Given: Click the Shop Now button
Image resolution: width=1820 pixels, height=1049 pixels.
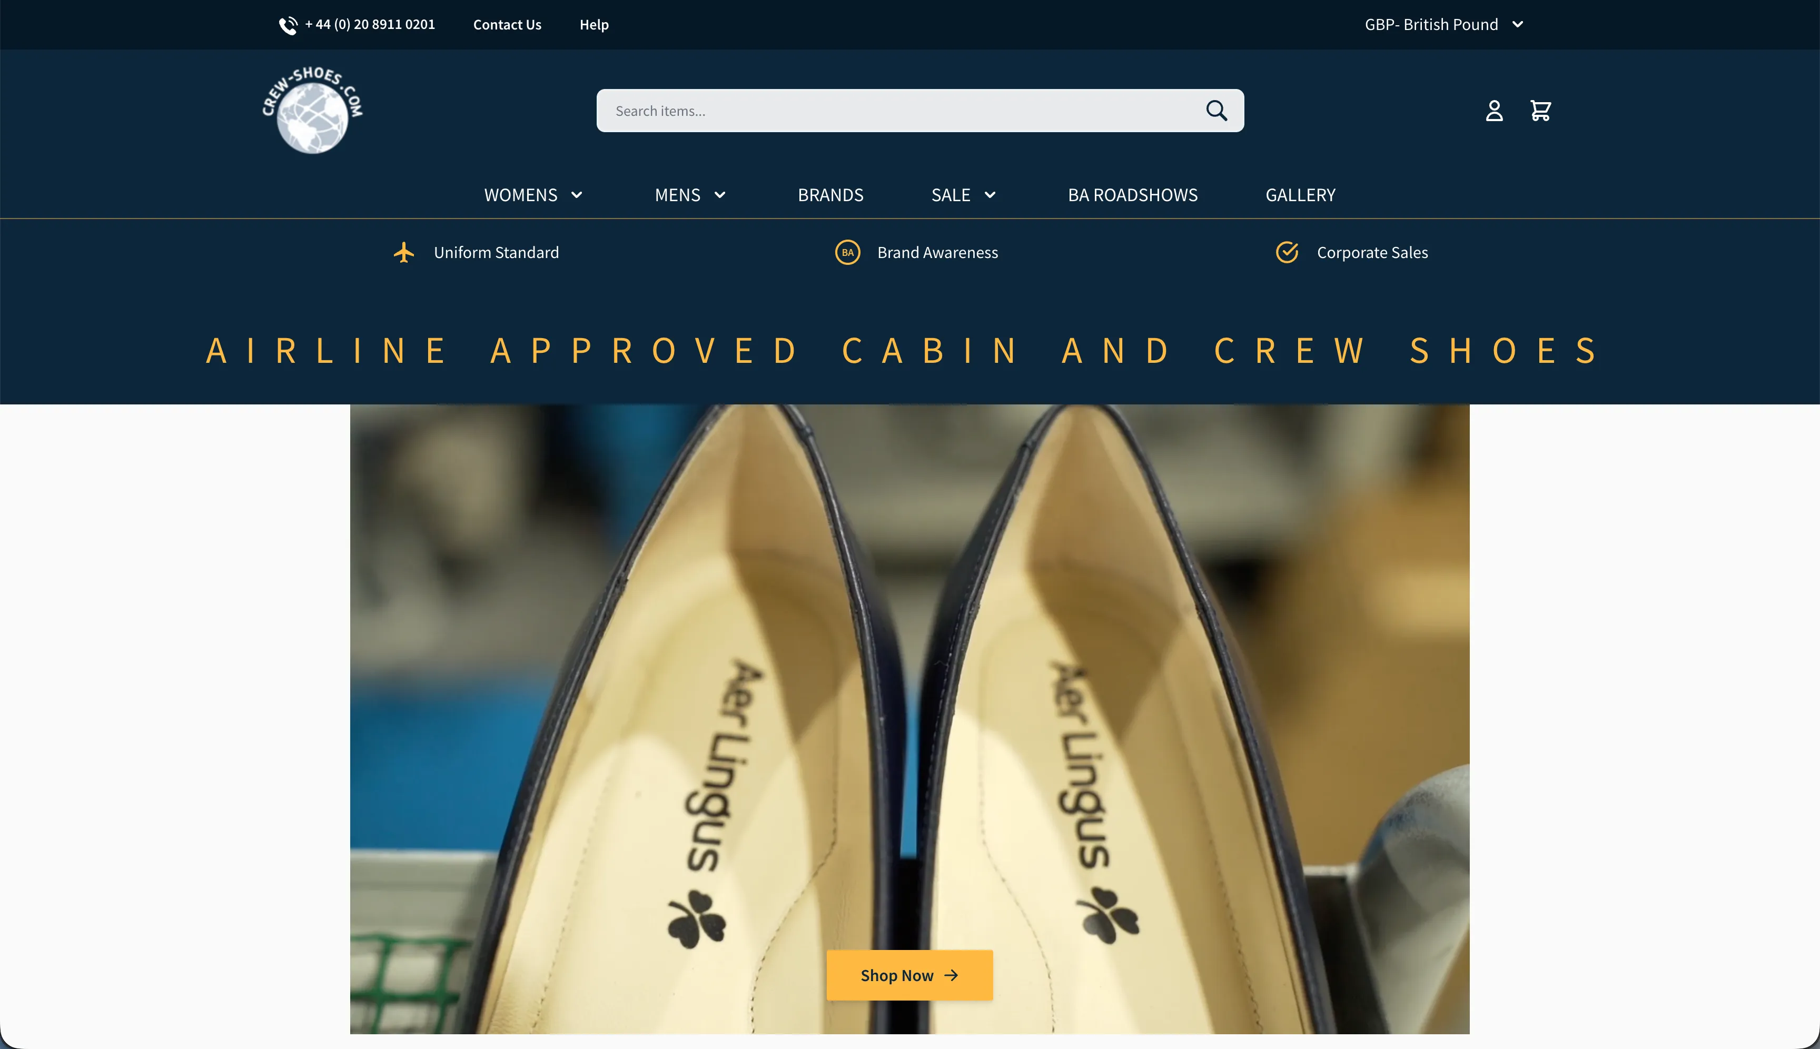Looking at the screenshot, I should point(909,975).
